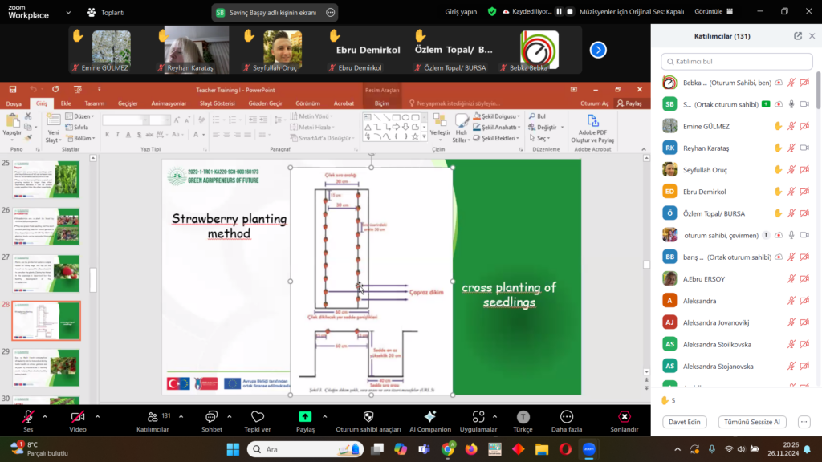Pop out the Katılımcılar panel
The width and height of the screenshot is (822, 462).
(x=798, y=36)
